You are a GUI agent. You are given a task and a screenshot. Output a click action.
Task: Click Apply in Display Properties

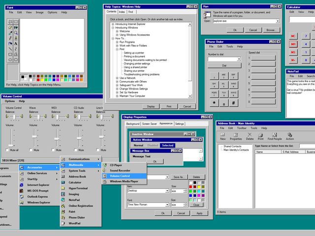tap(199, 213)
